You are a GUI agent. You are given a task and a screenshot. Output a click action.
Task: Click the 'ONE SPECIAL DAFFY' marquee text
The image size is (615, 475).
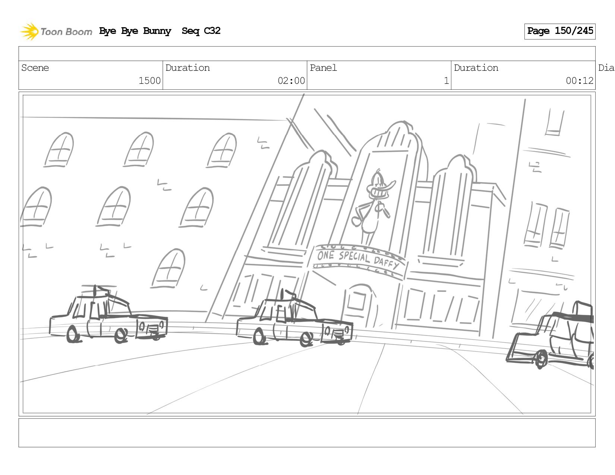pyautogui.click(x=358, y=260)
